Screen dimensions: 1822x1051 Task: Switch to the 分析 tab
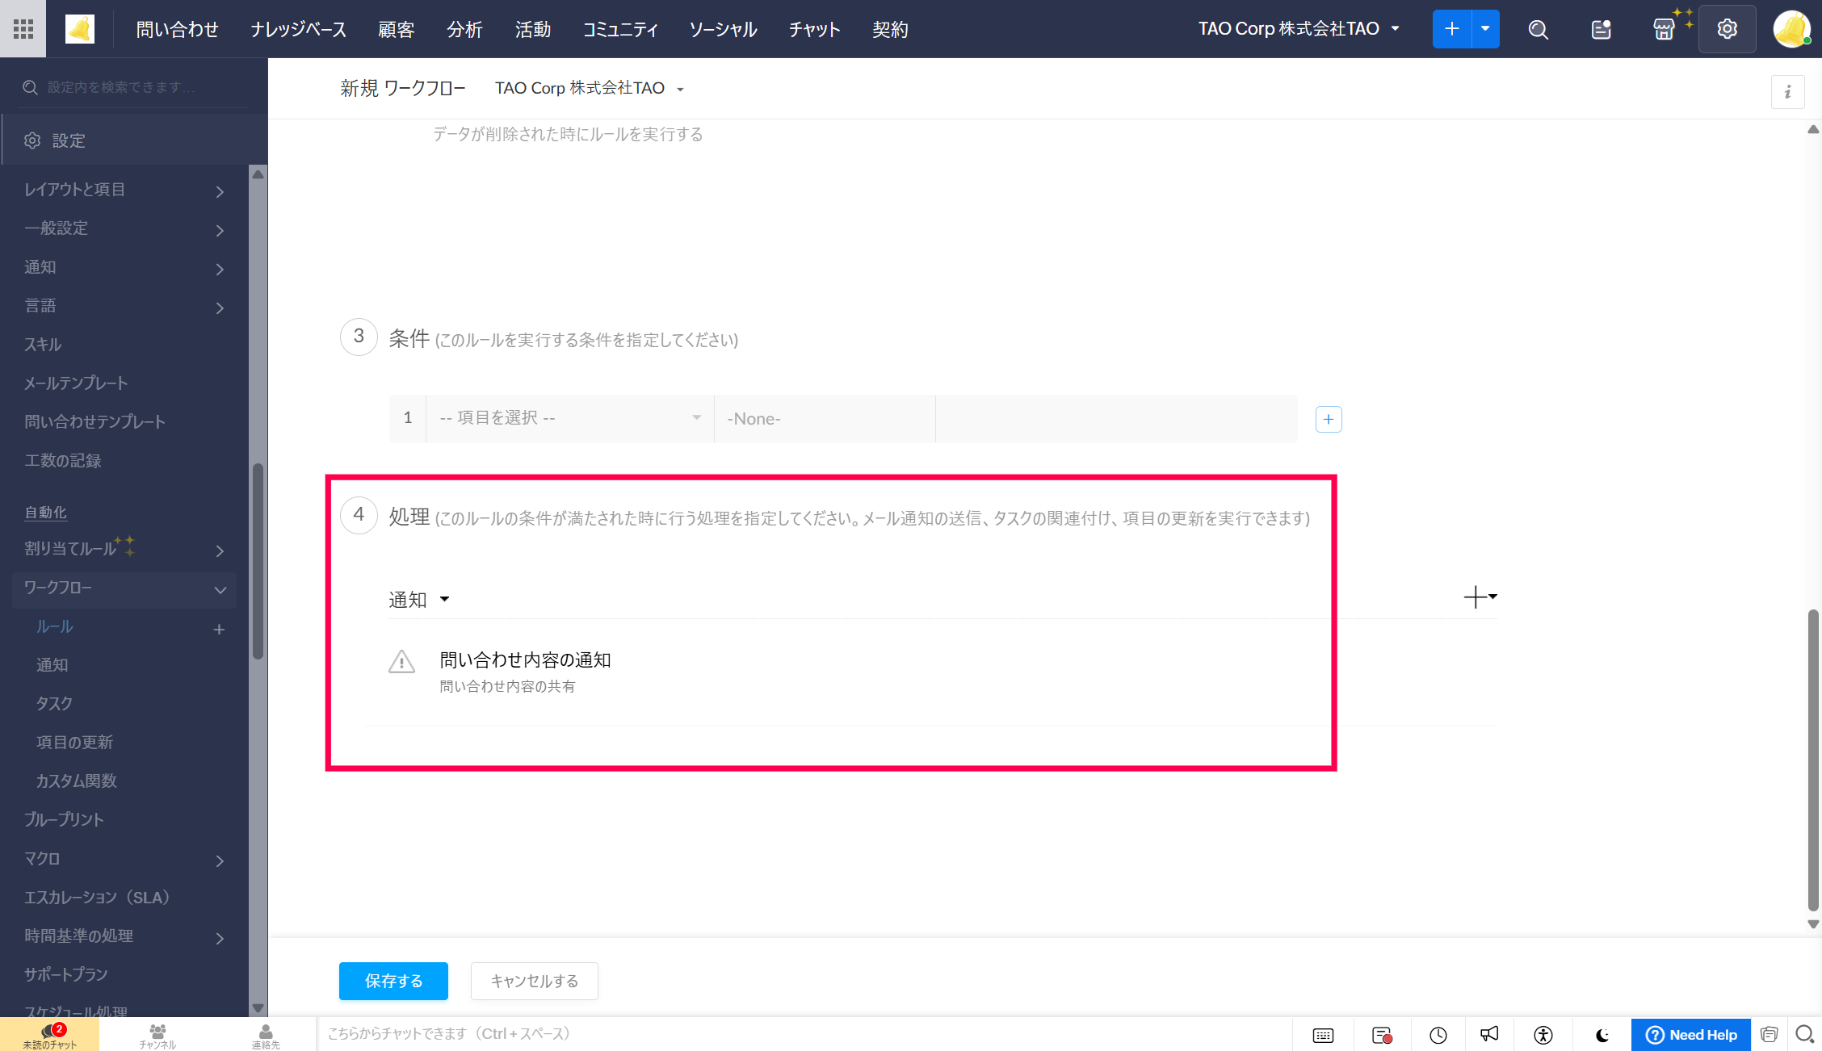tap(464, 30)
